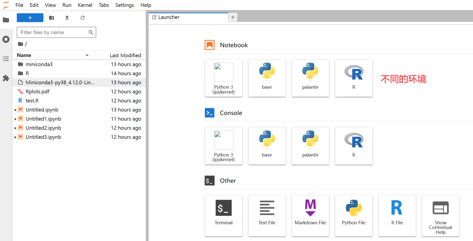Click the Rplots.pdf PDF icon
This screenshot has width=473, height=241.
coord(20,91)
